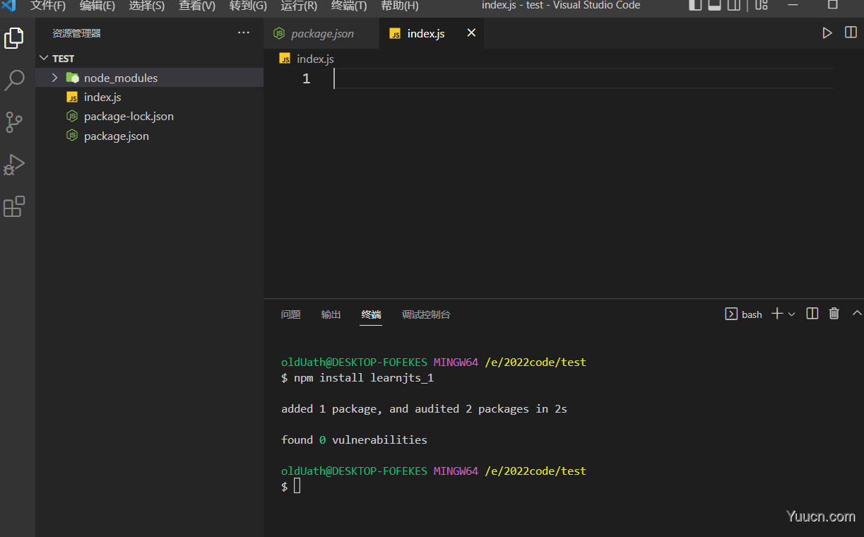The width and height of the screenshot is (864, 537).
Task: Switch to the package.json editor tab
Action: 321,33
